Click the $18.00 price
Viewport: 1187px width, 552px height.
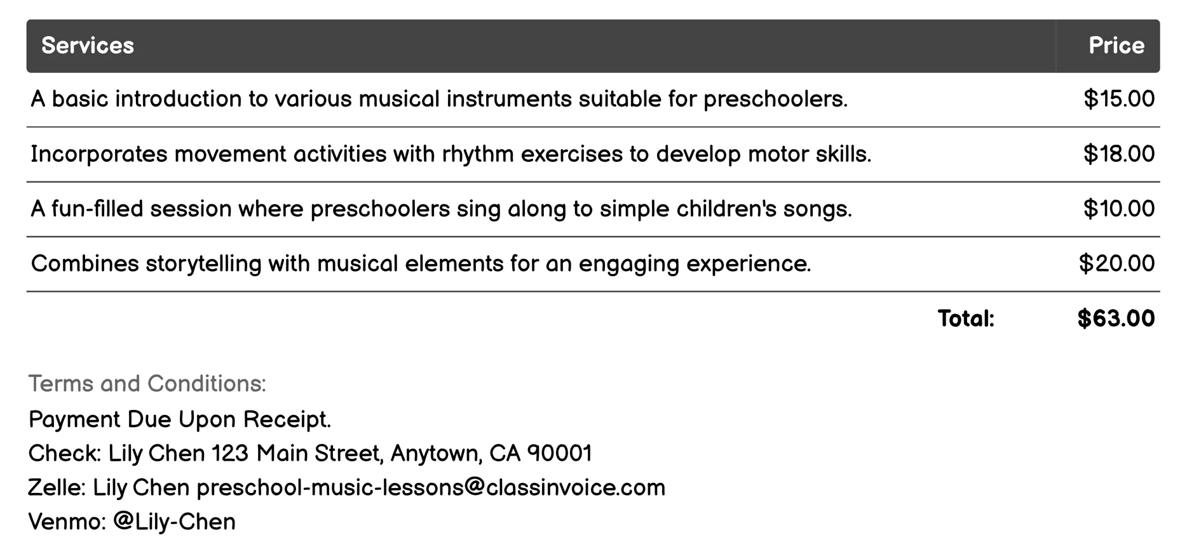(x=1118, y=154)
